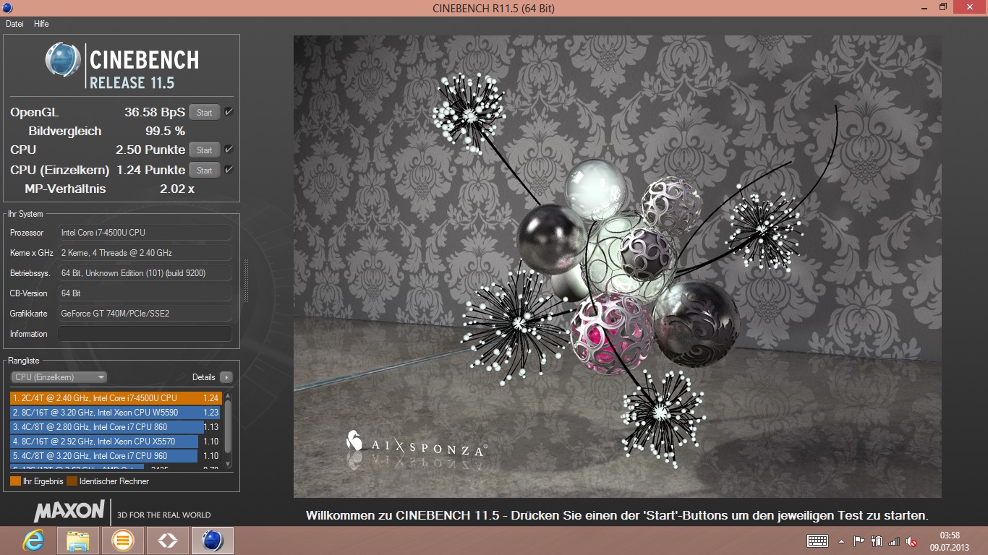Select ranking row 5, Intel Core i7 CPU 960
988x555 pixels.
116,456
